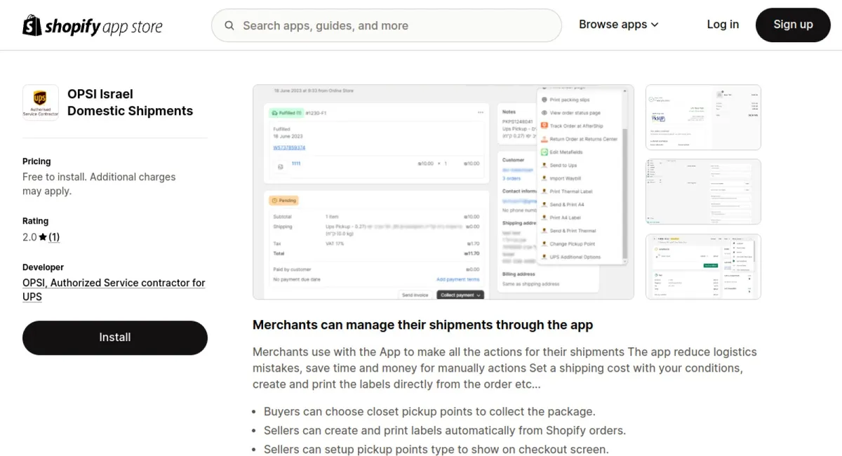Click the Rating label
The height and width of the screenshot is (456, 842).
coord(36,221)
